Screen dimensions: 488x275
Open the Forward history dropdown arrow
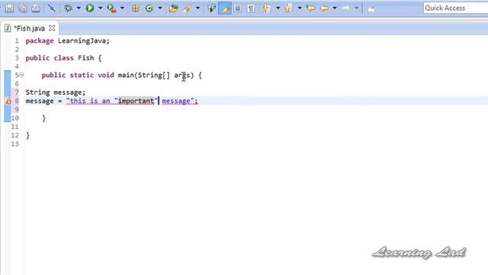click(356, 8)
